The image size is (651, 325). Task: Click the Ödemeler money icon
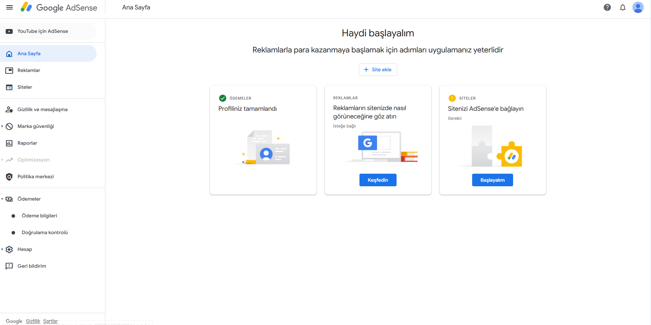[x=9, y=199]
